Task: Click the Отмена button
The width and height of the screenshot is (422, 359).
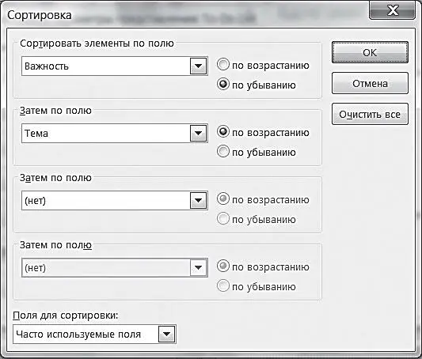Action: click(x=370, y=83)
